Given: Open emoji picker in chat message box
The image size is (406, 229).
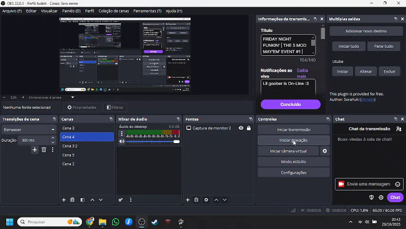Looking at the screenshot, I should [398, 184].
